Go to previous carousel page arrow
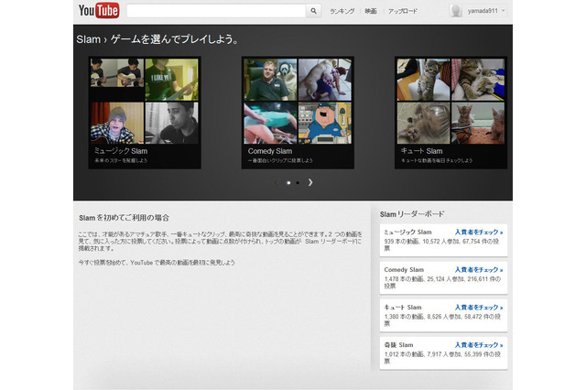The image size is (586, 390). pyautogui.click(x=276, y=182)
